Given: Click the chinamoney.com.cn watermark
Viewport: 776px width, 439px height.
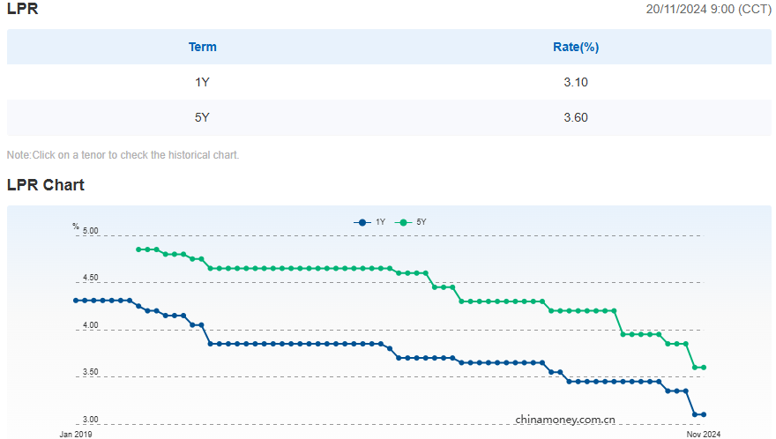Looking at the screenshot, I should (565, 420).
